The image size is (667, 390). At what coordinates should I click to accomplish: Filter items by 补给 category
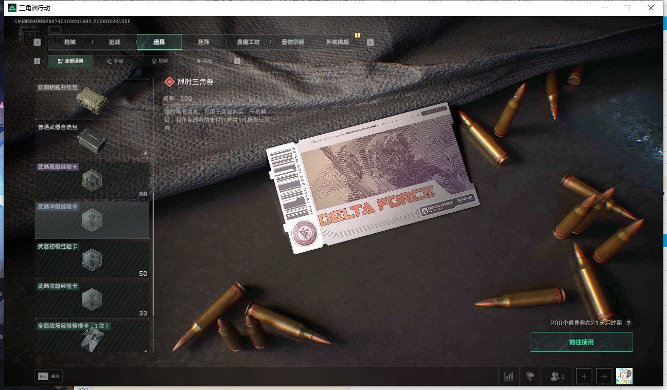(x=115, y=61)
